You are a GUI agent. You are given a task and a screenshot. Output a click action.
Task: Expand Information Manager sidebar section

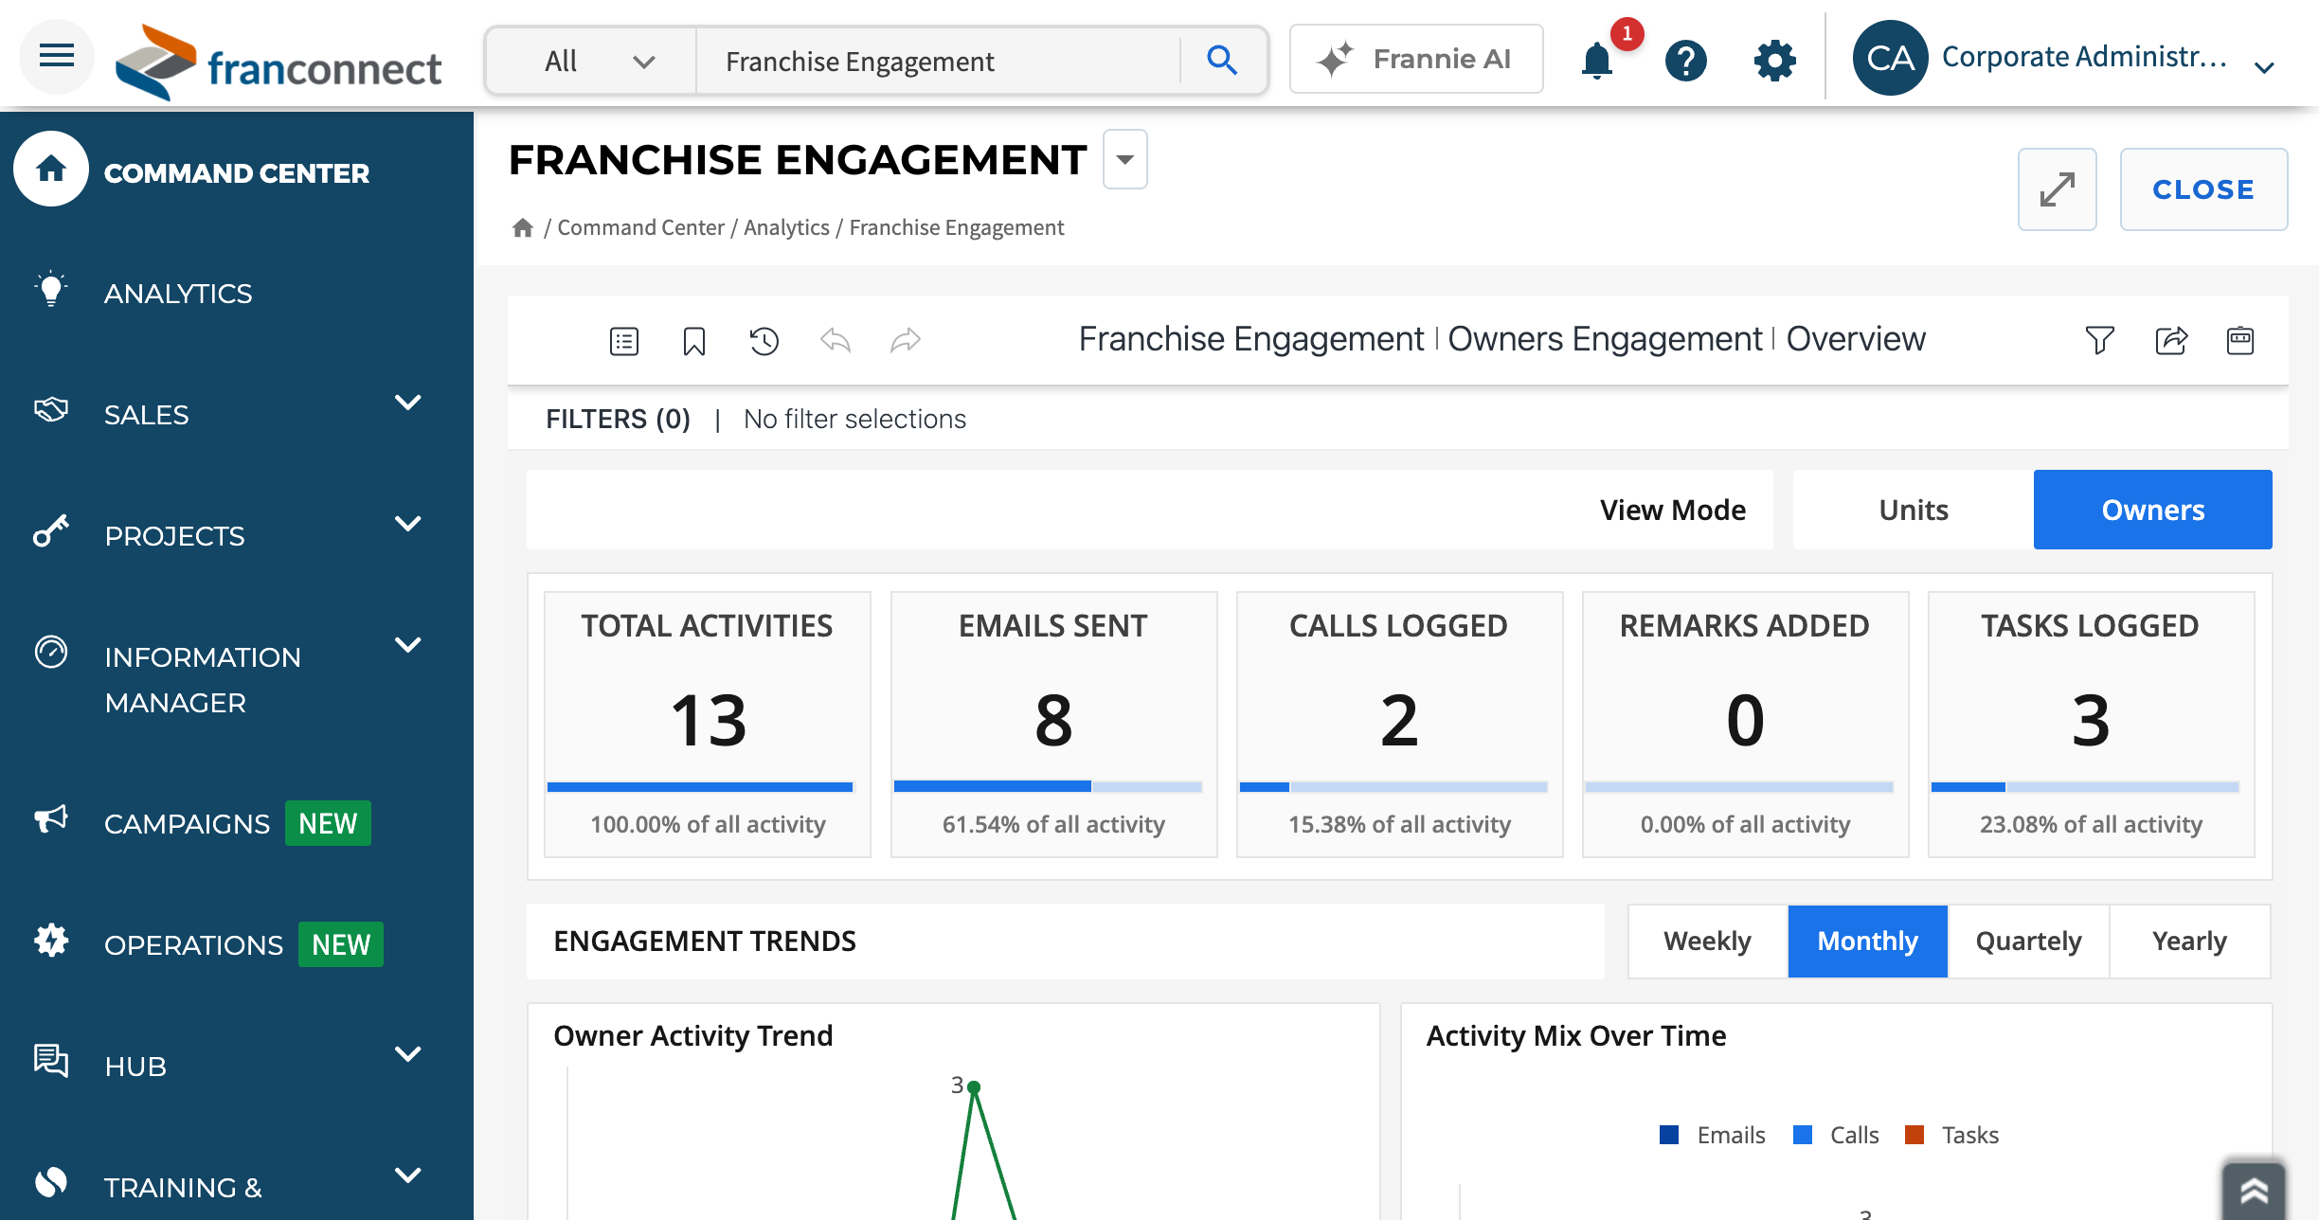[408, 645]
